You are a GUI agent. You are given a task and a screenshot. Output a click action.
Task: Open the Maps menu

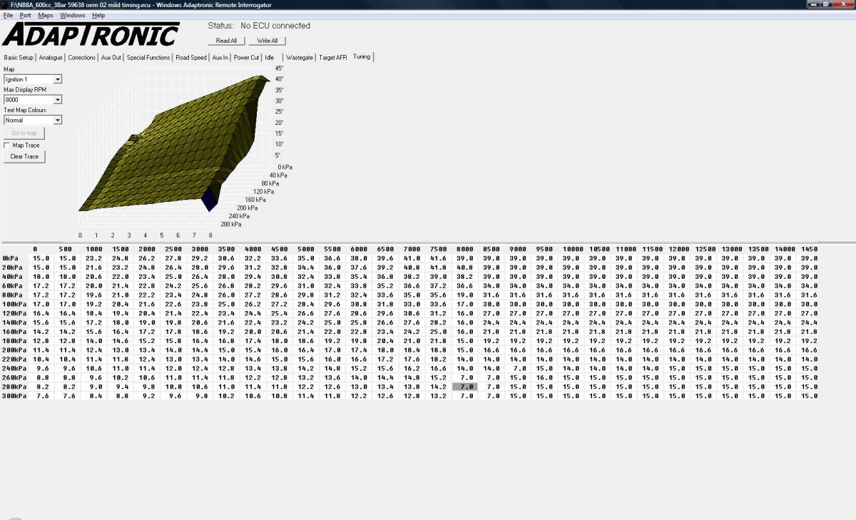[46, 15]
